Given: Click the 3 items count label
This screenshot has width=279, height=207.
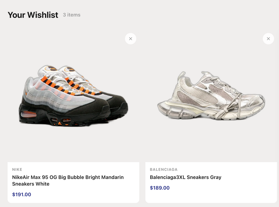Looking at the screenshot, I should pyautogui.click(x=71, y=15).
